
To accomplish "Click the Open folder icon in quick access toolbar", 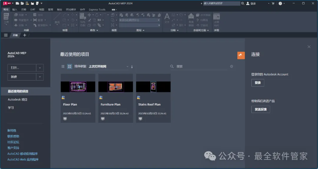I will [x=22, y=3].
